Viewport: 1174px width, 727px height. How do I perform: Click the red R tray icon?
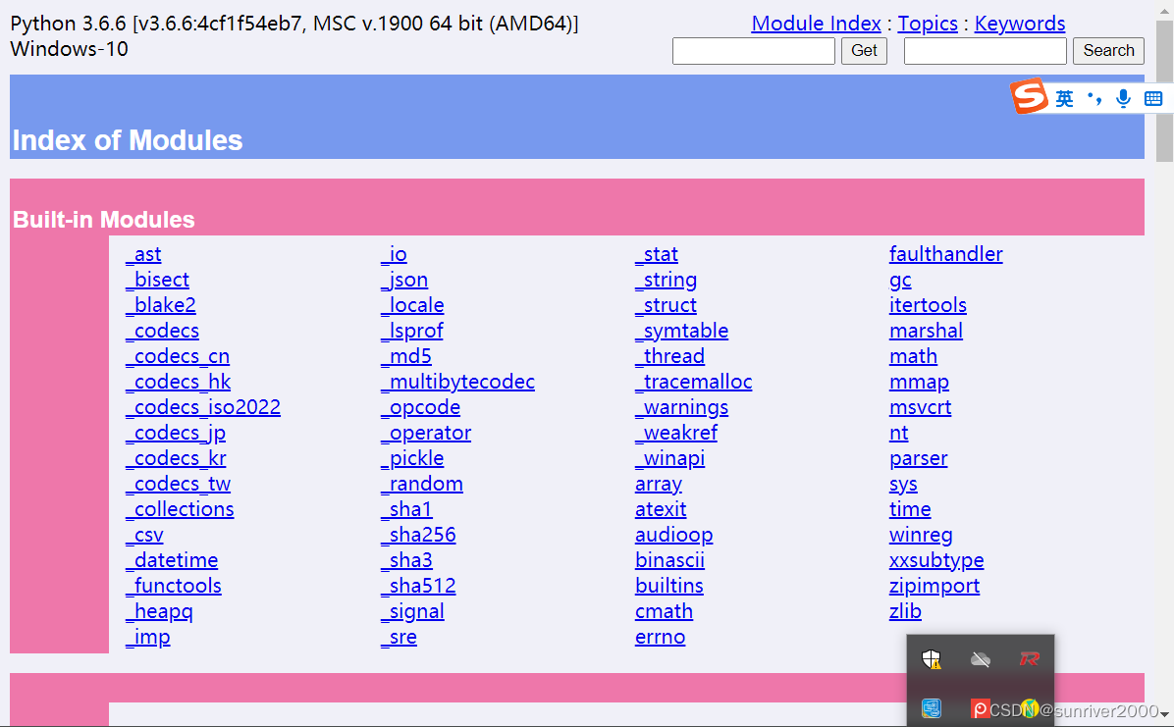coord(1030,659)
